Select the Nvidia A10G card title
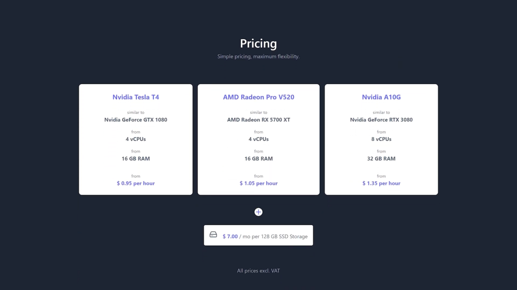 pos(381,97)
